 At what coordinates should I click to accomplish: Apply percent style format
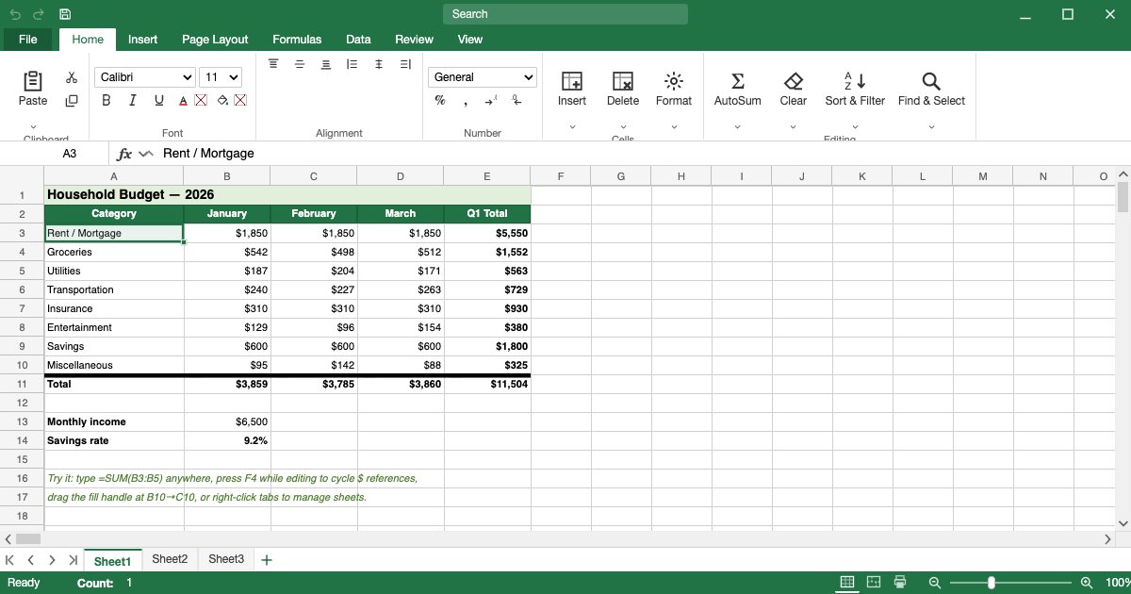pos(439,101)
